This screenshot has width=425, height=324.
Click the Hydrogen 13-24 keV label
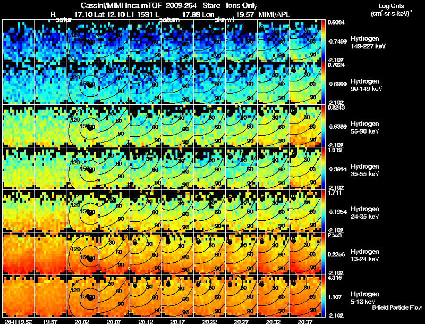click(364, 255)
